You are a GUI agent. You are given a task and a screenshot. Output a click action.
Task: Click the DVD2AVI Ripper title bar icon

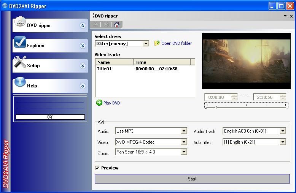(x=5, y=6)
